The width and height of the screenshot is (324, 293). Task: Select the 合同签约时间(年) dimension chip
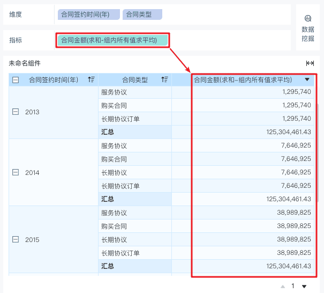click(x=89, y=14)
